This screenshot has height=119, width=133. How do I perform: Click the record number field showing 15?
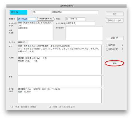click(x=42, y=12)
